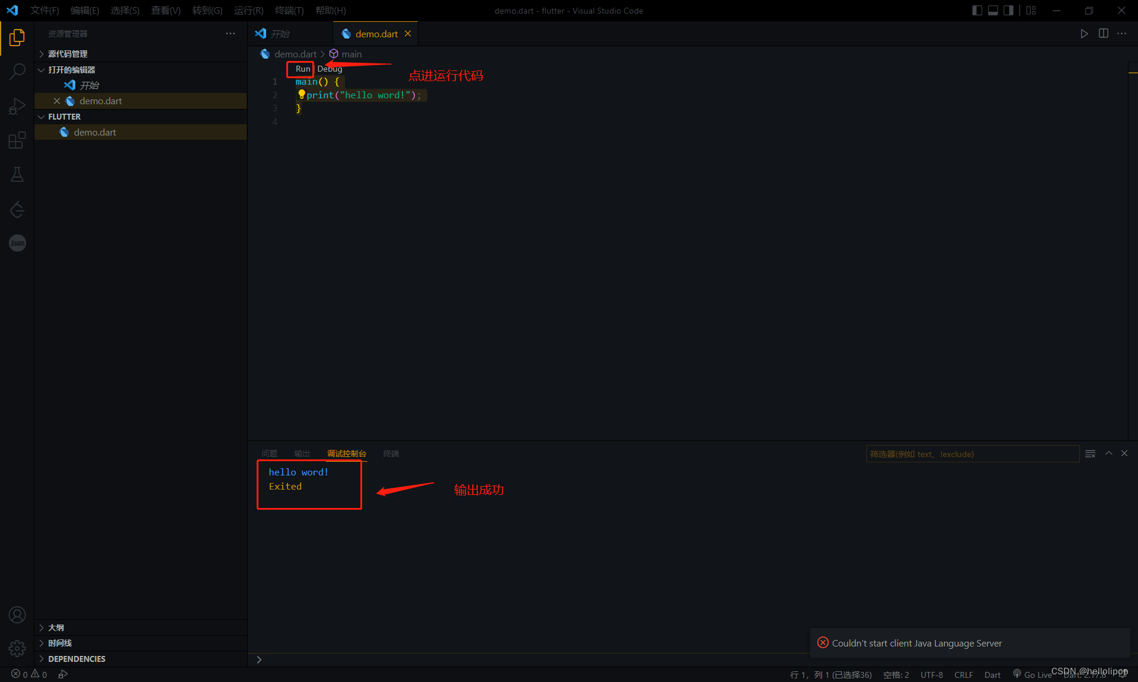
Task: Expand the 源代码管理 section
Action: [68, 54]
